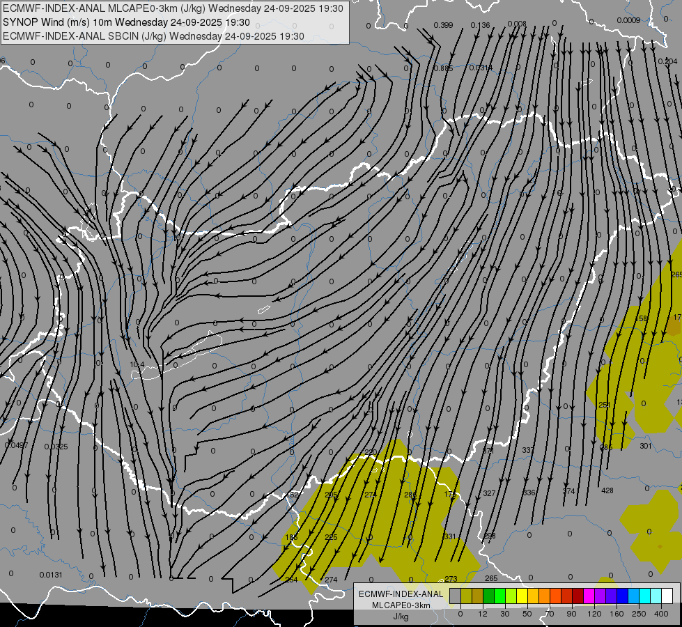Viewport: 682px width, 627px height.
Task: Pick the pure blue legend swatch after 160
Action: pyautogui.click(x=622, y=596)
